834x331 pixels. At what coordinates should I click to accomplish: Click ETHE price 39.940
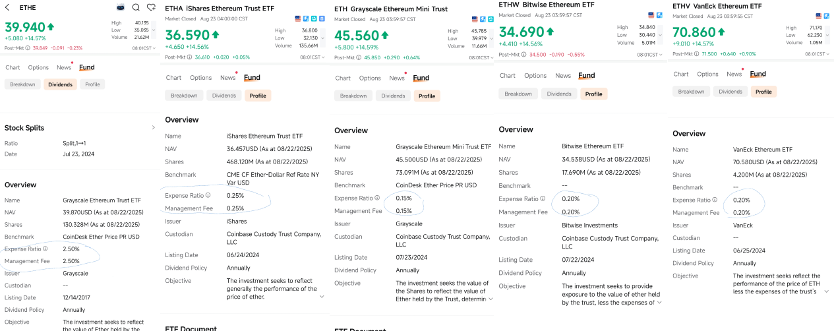(x=25, y=27)
